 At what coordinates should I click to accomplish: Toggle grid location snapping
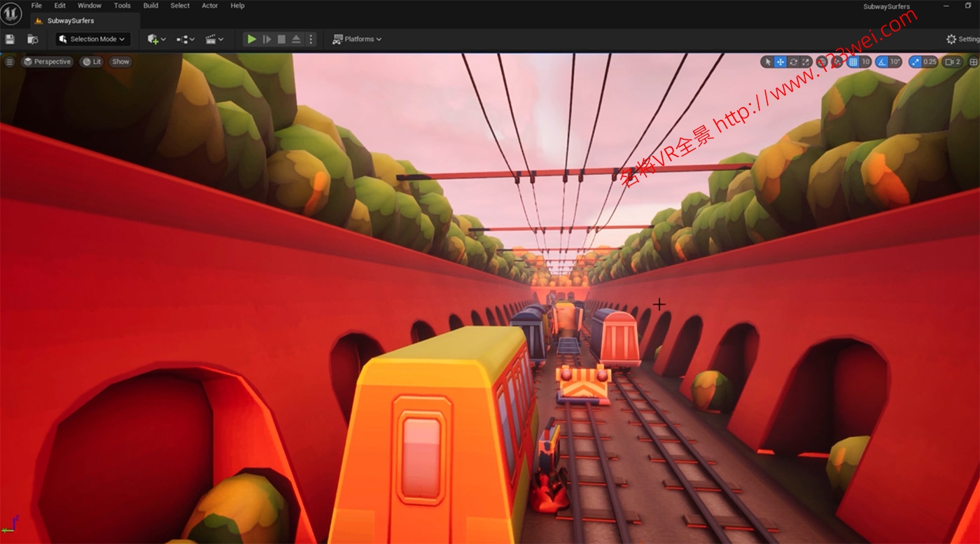(x=853, y=62)
